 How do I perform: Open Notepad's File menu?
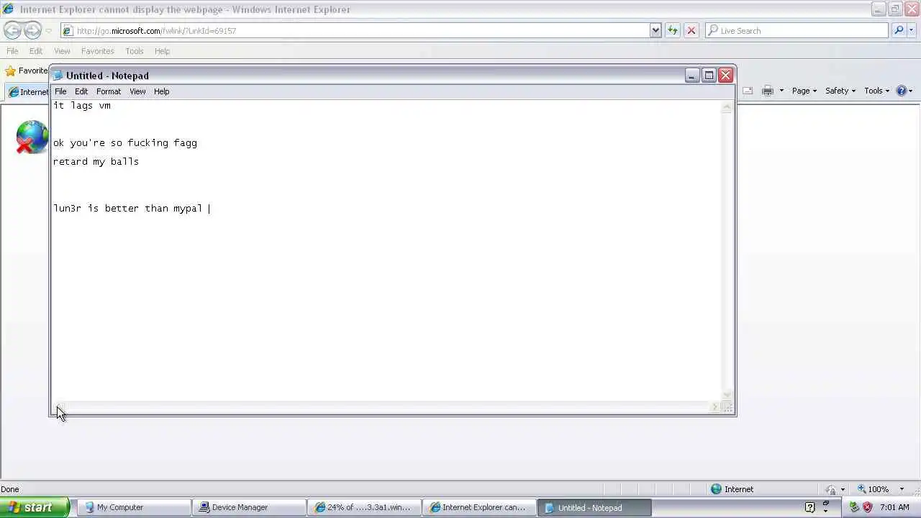(x=60, y=91)
